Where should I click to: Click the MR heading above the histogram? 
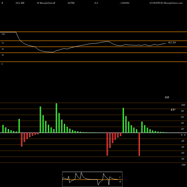(167, 97)
